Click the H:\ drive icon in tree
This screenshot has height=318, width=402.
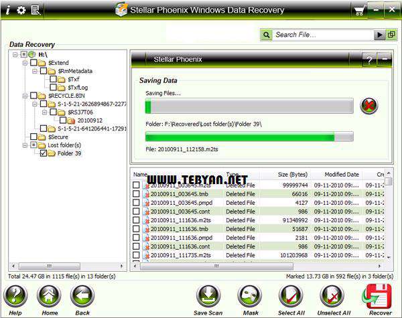32,54
